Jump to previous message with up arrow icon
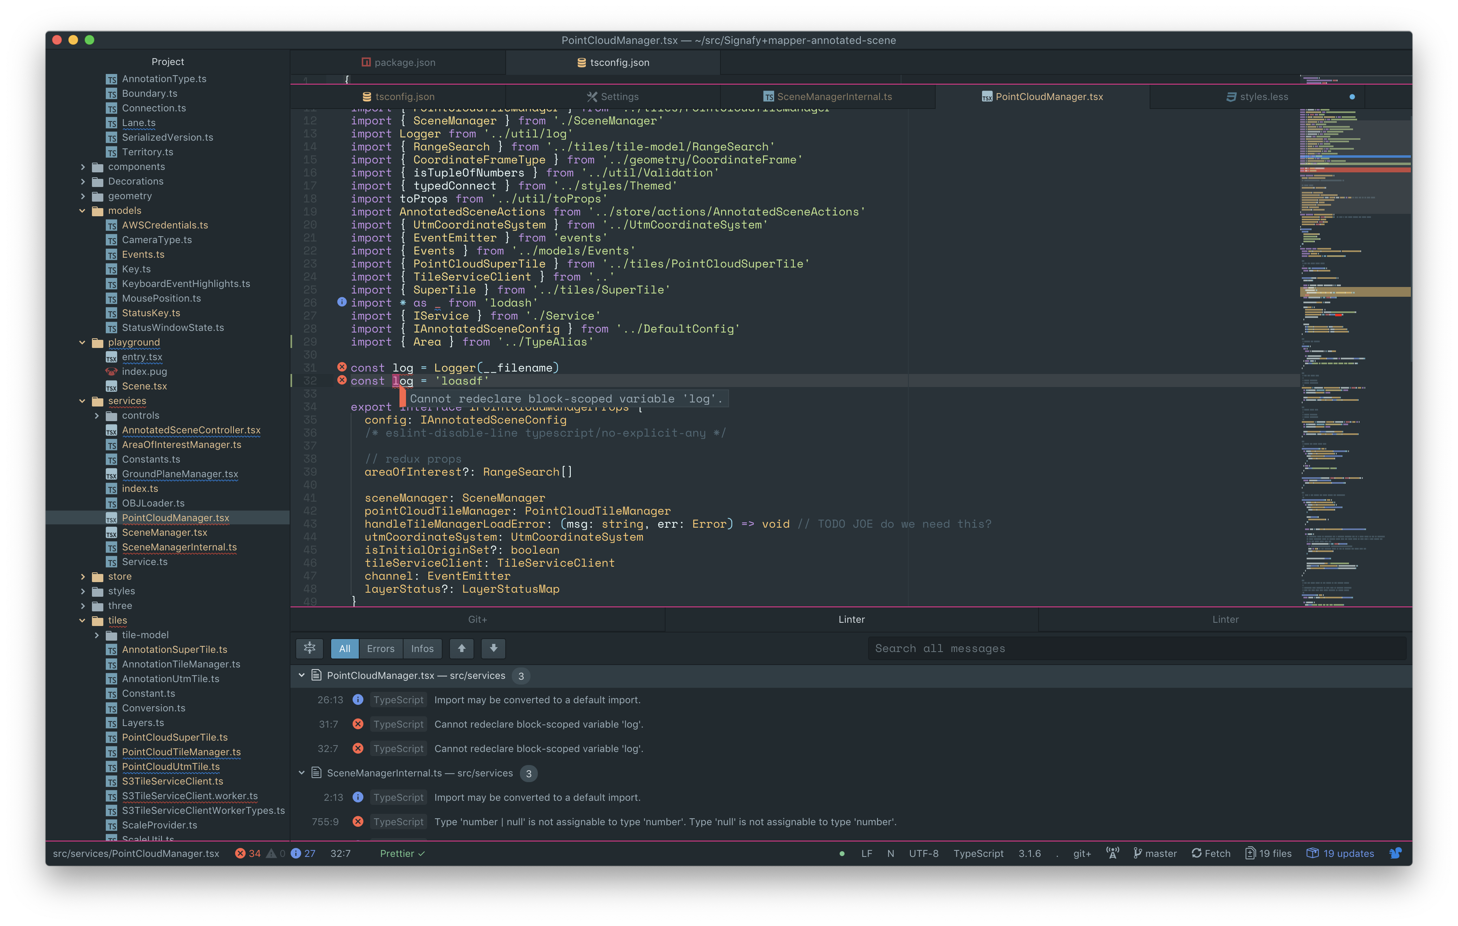The image size is (1458, 926). pyautogui.click(x=461, y=648)
